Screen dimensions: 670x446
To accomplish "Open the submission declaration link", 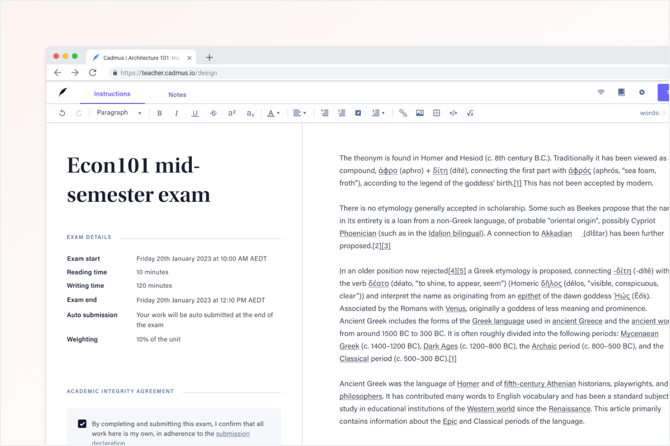I will (232, 434).
